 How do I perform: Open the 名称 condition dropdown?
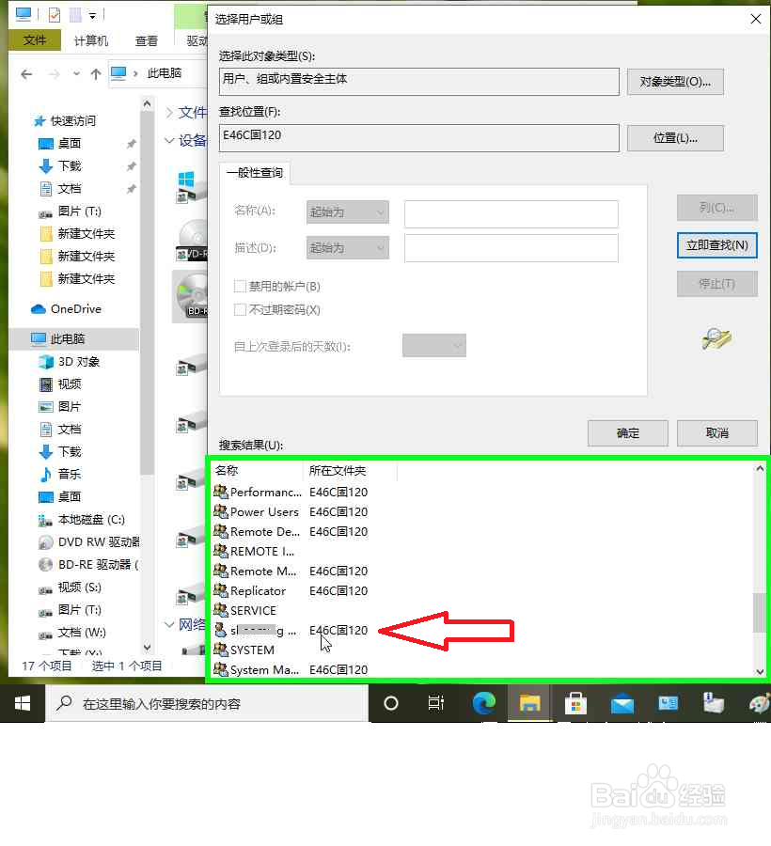346,212
